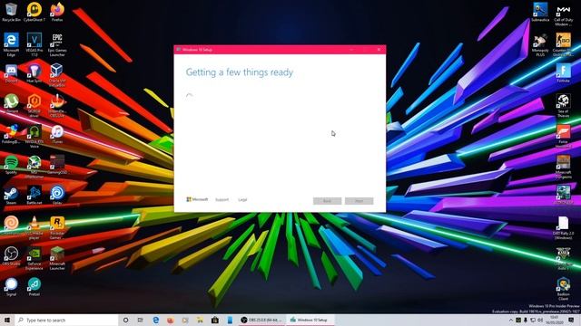This screenshot has height=326, width=581.
Task: Select the DiRT Rally 2.0 shortcut
Action: click(563, 227)
